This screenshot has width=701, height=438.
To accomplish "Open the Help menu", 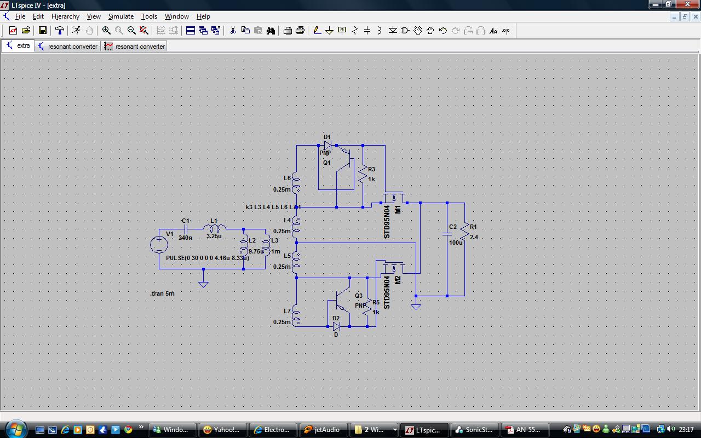I will coord(203,16).
